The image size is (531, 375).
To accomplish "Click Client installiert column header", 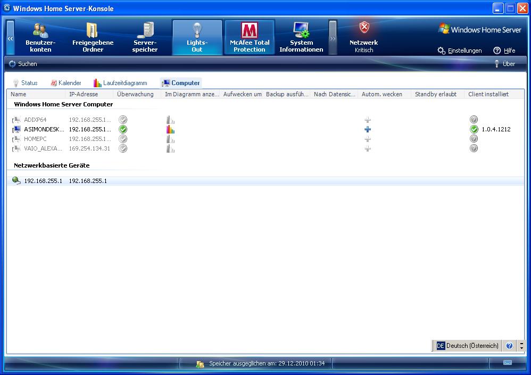I will tap(494, 94).
